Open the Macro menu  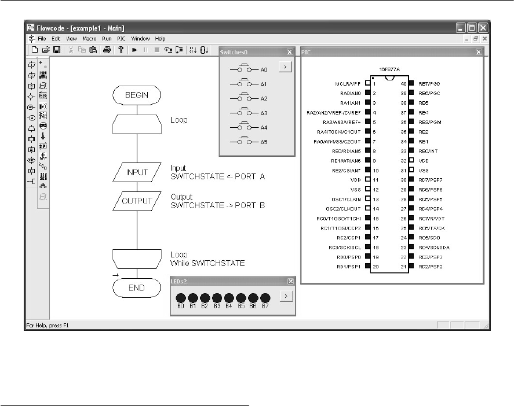tap(89, 39)
